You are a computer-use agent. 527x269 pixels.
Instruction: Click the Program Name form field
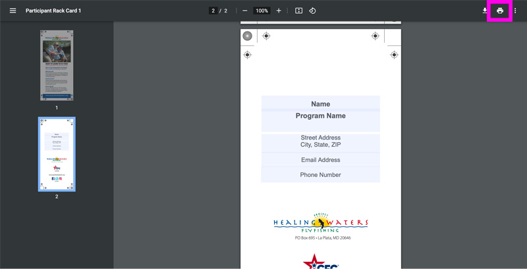click(x=321, y=121)
